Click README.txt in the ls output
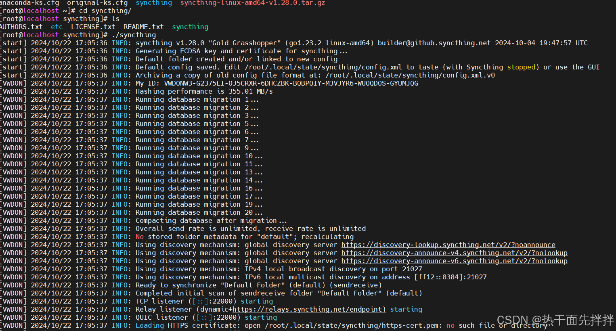The height and width of the screenshot is (331, 616). [x=143, y=27]
